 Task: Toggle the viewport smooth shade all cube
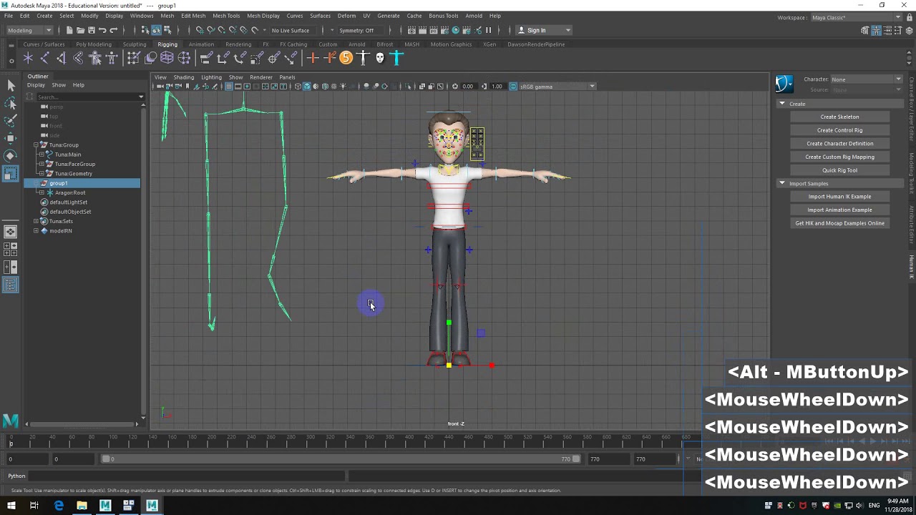[307, 87]
